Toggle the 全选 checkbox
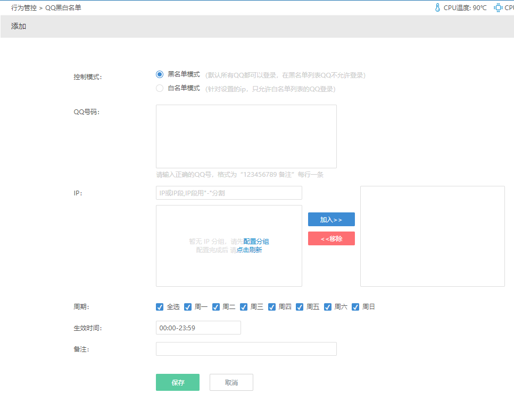The width and height of the screenshot is (514, 411). click(x=160, y=307)
